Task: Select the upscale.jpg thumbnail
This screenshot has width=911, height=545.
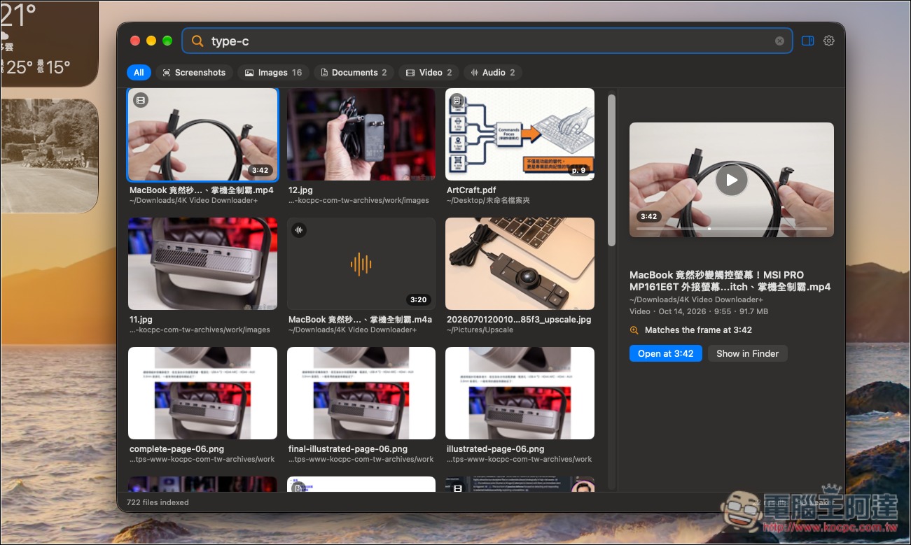Action: tap(520, 264)
